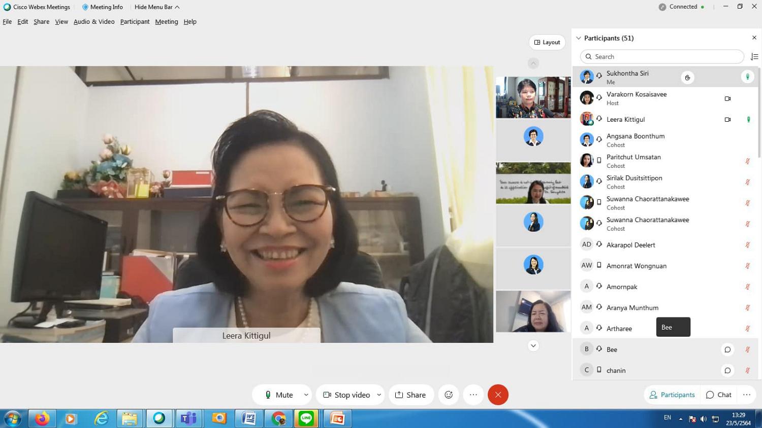Lower raised hand next to Sukhontha Siri
This screenshot has width=762, height=428.
coord(687,77)
